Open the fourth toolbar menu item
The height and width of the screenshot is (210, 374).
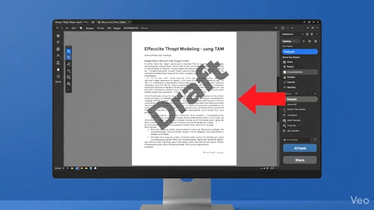(117, 28)
